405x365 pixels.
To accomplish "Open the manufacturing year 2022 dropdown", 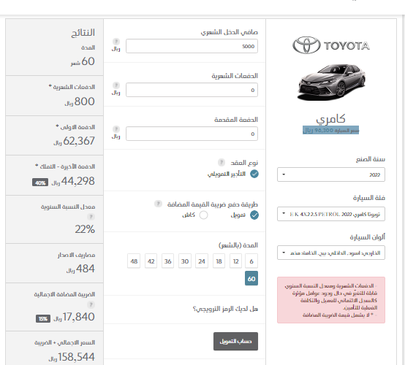I will pos(331,174).
